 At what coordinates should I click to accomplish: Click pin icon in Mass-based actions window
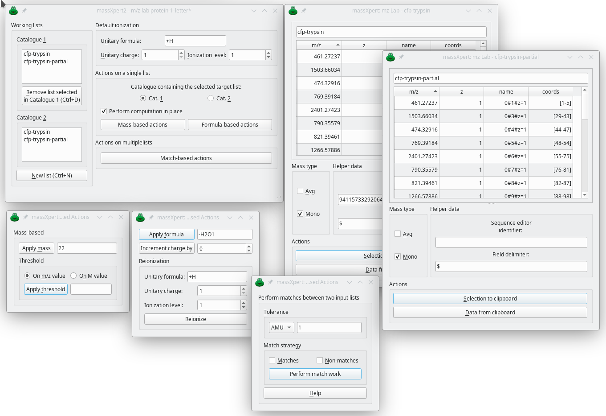(26, 217)
